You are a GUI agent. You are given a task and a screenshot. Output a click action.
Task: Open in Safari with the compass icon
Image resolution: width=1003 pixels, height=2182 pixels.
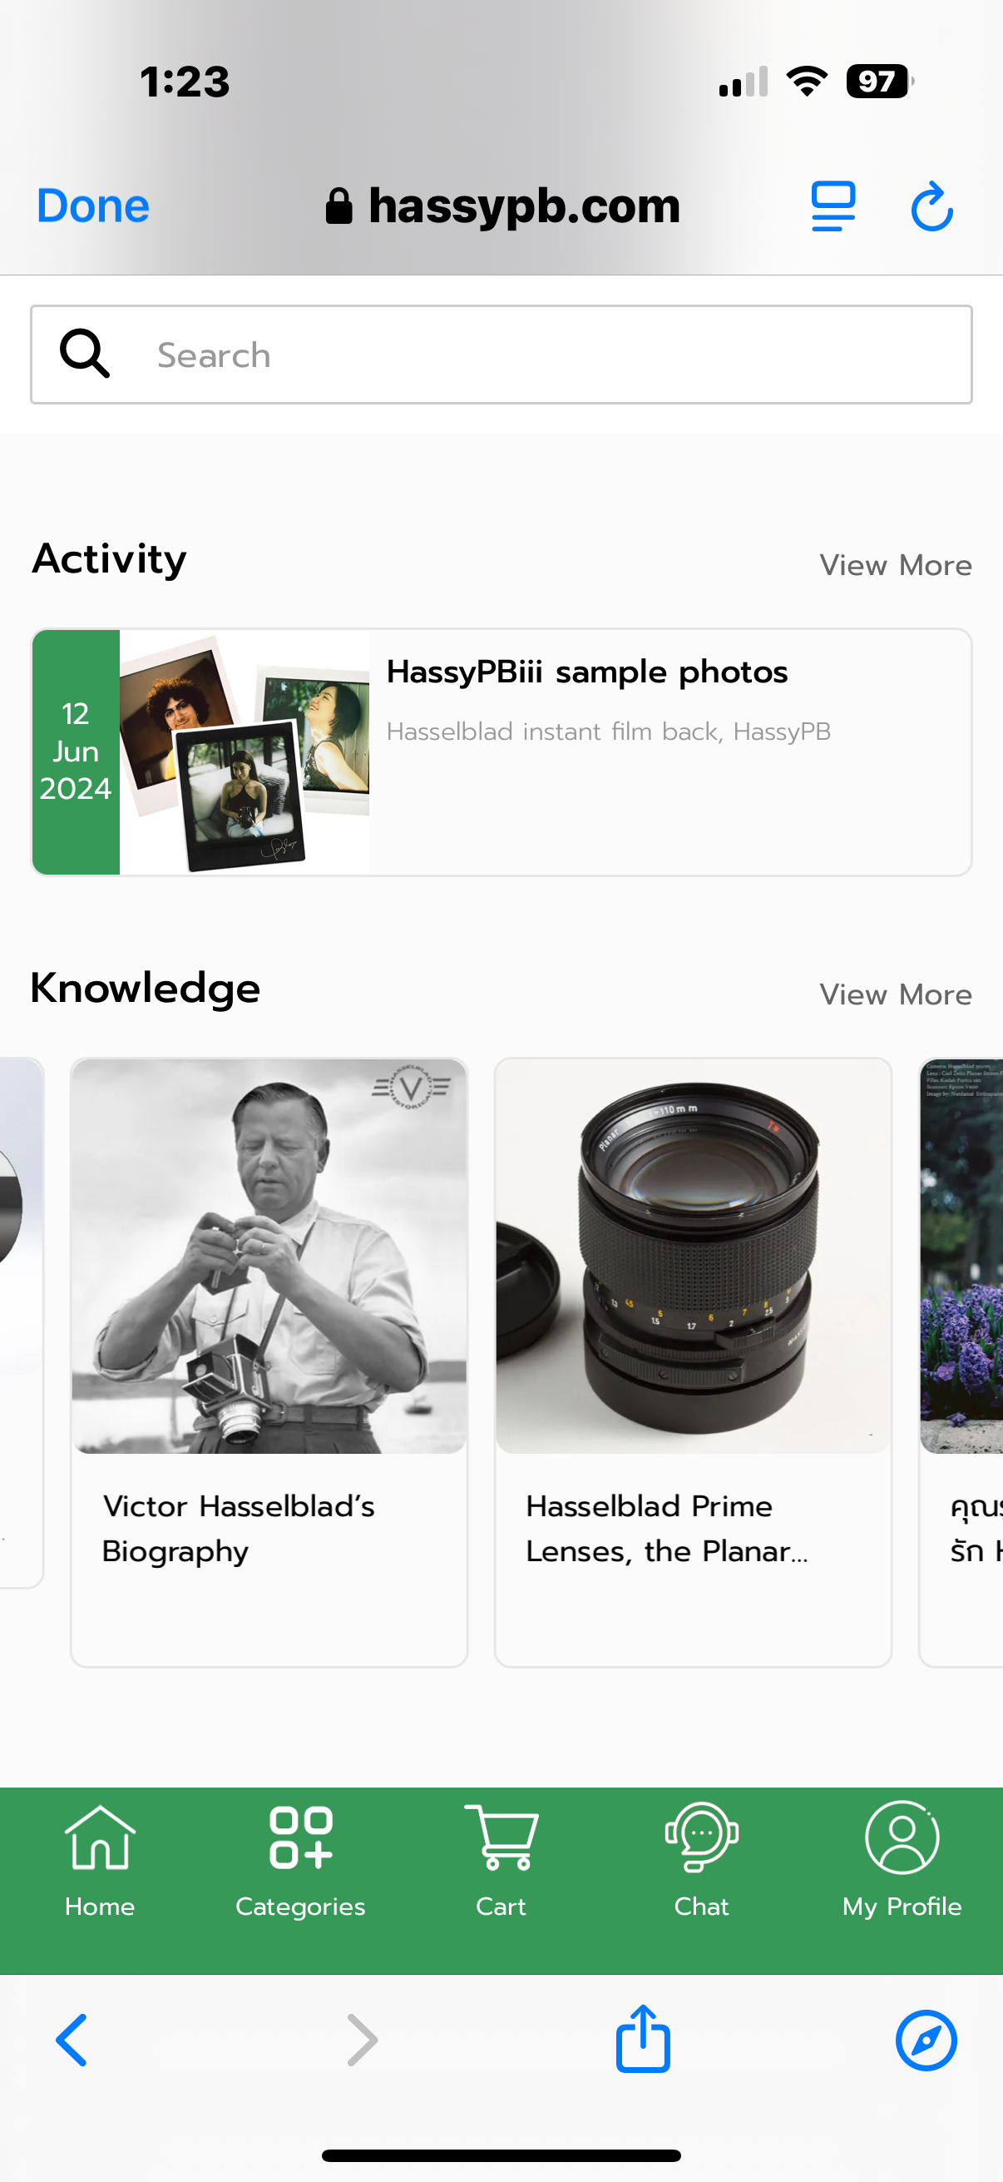[926, 2040]
